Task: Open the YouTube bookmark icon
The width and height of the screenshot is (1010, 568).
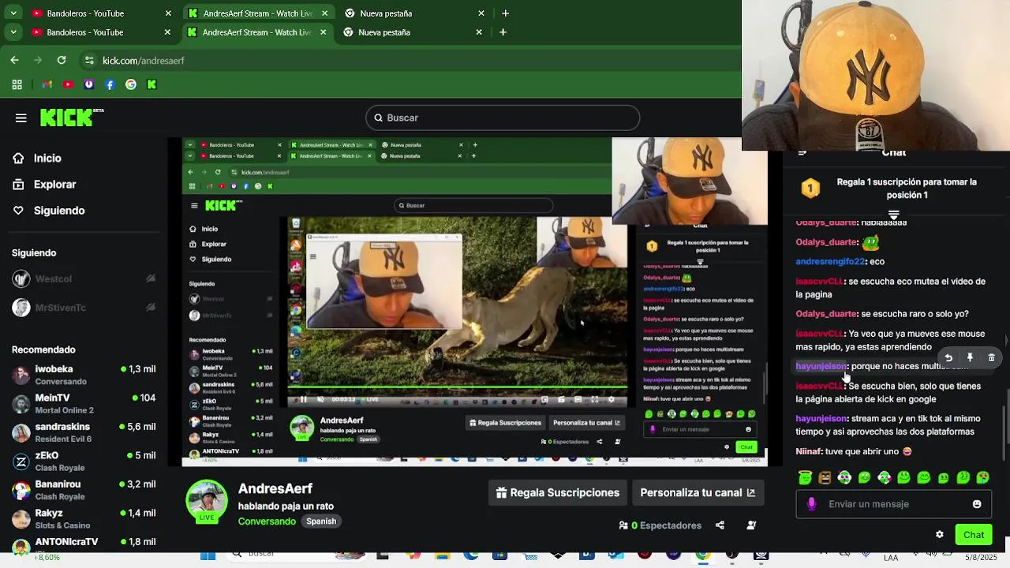Action: (x=68, y=84)
